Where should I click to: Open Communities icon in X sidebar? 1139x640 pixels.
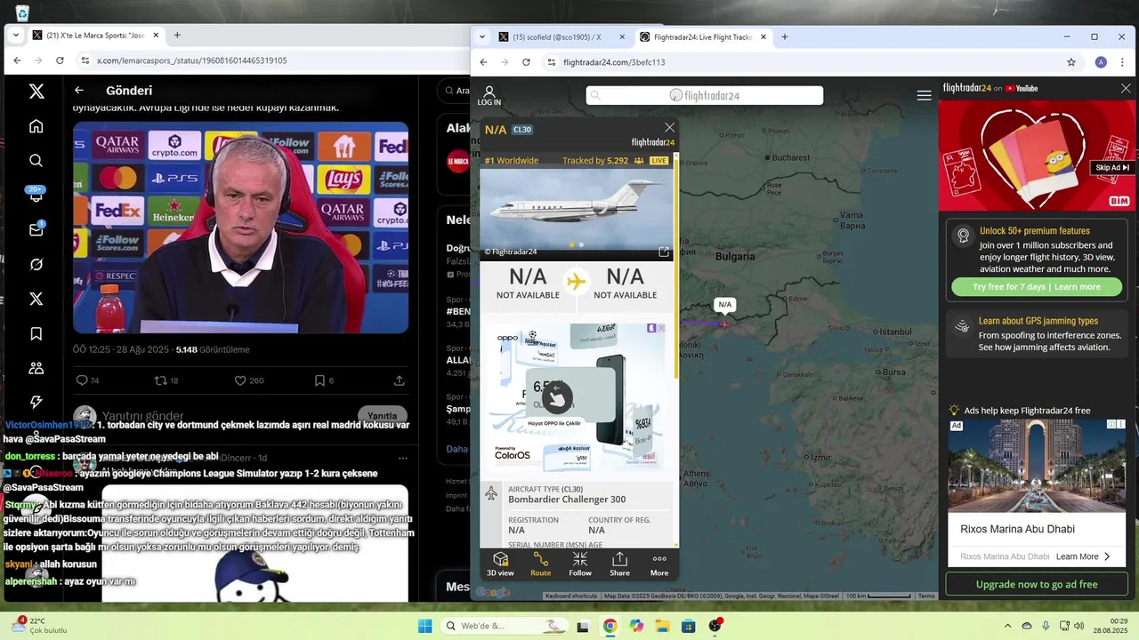coord(36,368)
